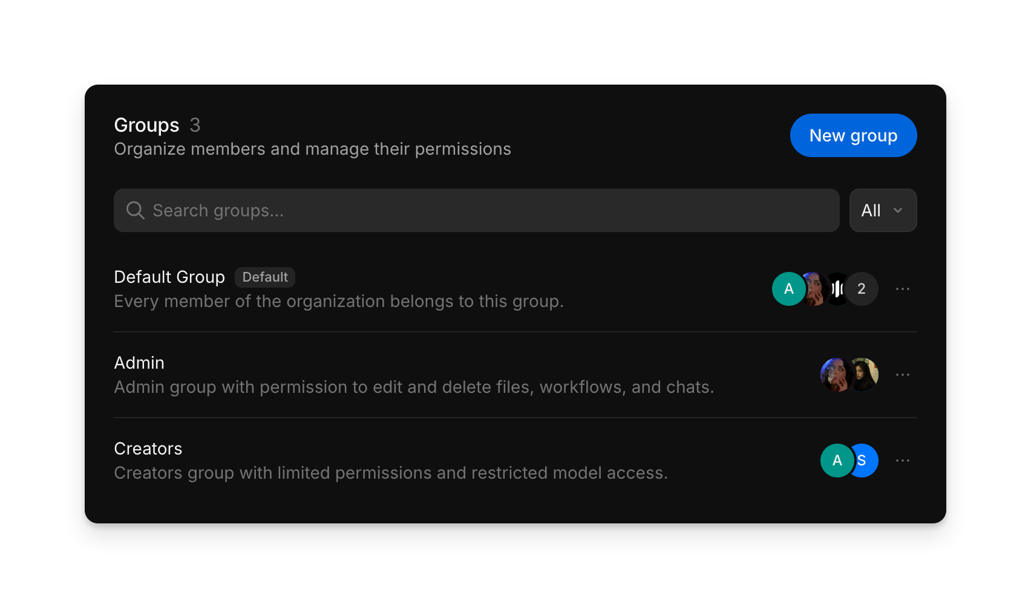
Task: Click teal A avatar in Creators row
Action: point(837,461)
